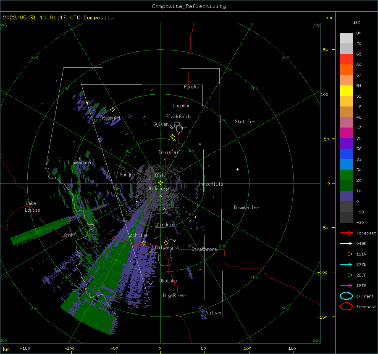
Task: Click the Sylvan label on map
Action: 161,124
